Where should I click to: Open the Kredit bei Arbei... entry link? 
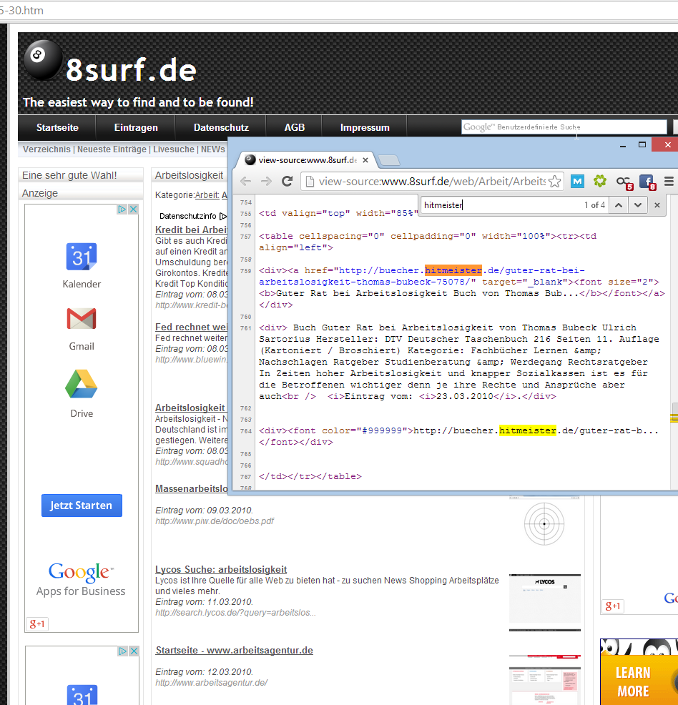(x=191, y=230)
